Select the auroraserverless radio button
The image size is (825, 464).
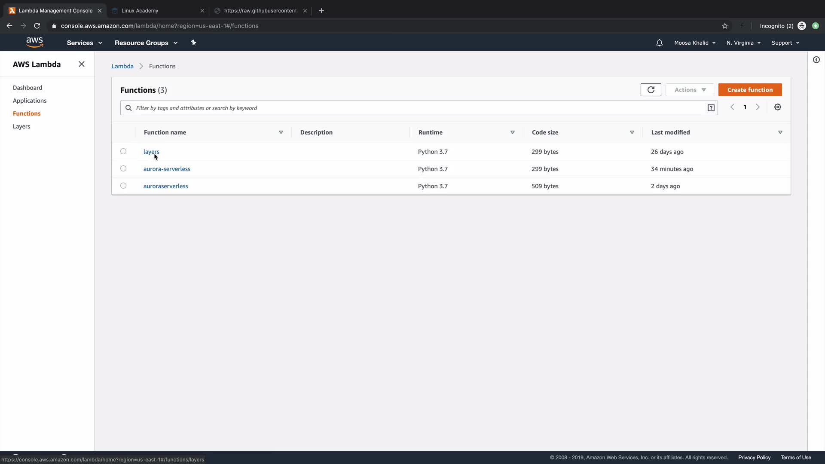(x=123, y=186)
